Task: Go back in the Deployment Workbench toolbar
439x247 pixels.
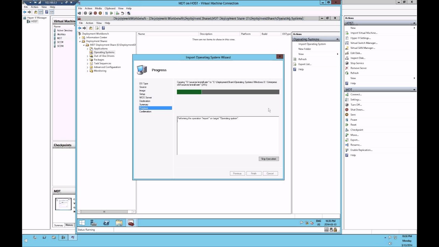Action: (x=80, y=28)
